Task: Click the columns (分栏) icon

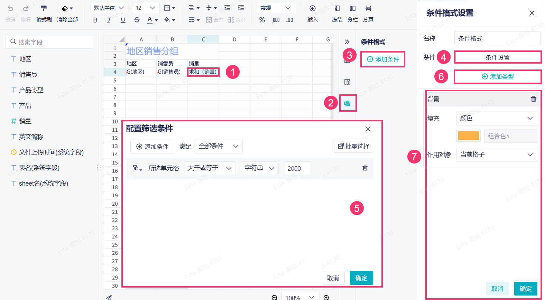Action: click(353, 8)
